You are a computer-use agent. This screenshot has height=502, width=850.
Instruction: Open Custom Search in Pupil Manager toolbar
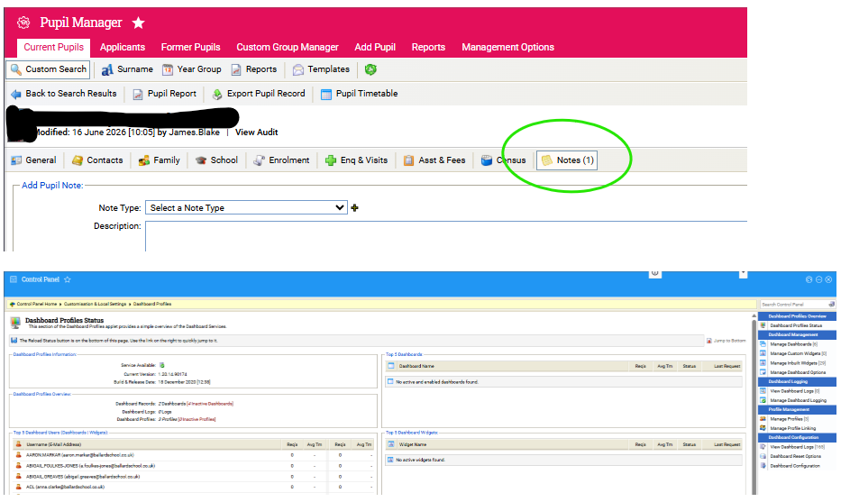(x=49, y=69)
